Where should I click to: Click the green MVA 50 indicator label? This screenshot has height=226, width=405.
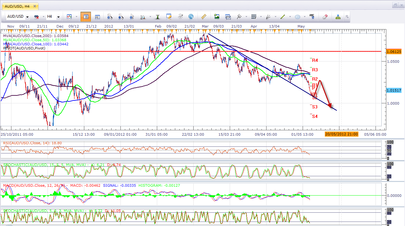coord(35,40)
